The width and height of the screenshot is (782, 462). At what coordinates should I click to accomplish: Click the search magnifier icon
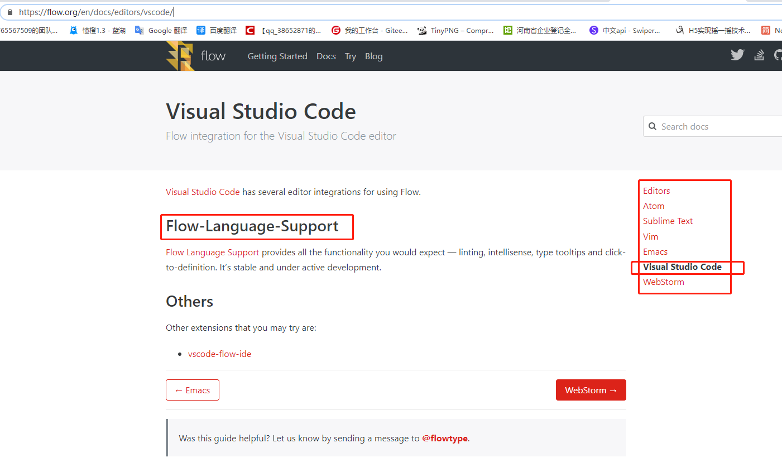coord(653,126)
